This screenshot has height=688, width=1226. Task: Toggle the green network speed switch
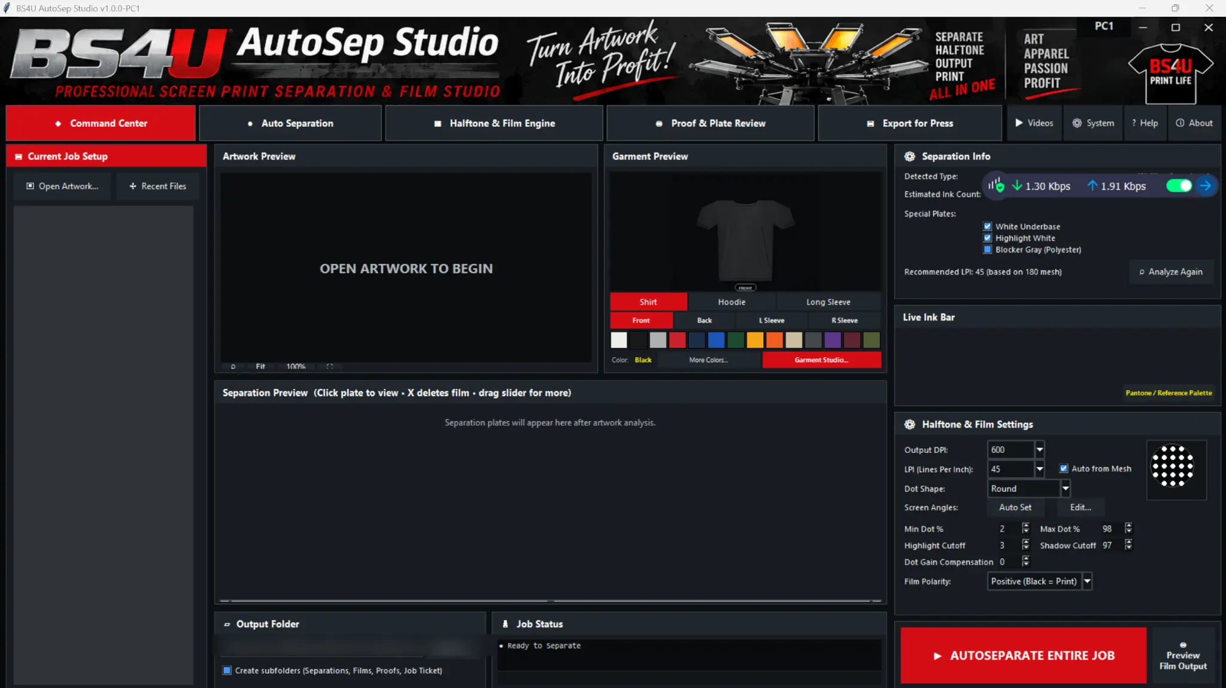click(1179, 186)
